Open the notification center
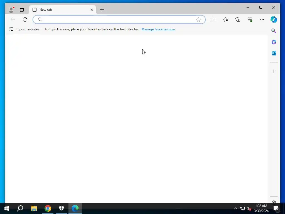285x214 pixels. 276,208
